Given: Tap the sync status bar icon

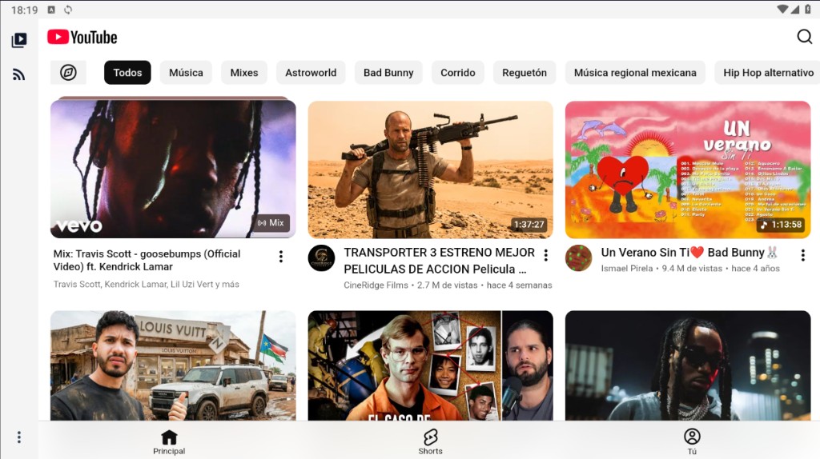Looking at the screenshot, I should [68, 10].
